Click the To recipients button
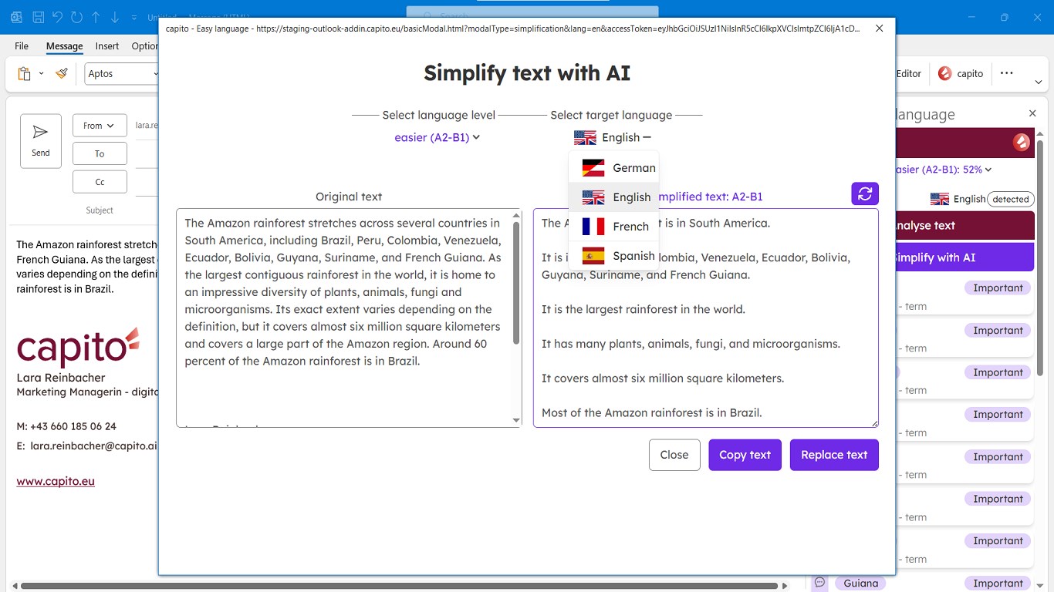The height and width of the screenshot is (592, 1054). pos(100,153)
